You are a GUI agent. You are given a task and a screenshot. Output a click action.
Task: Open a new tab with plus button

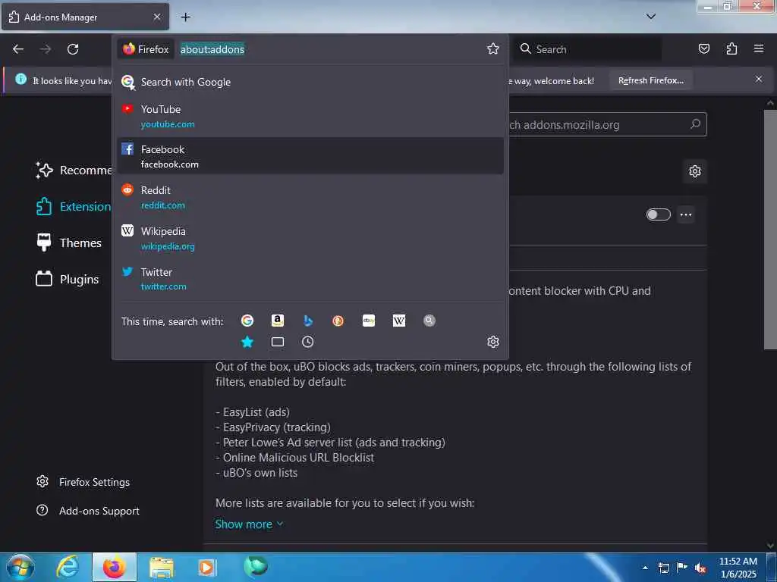point(185,17)
